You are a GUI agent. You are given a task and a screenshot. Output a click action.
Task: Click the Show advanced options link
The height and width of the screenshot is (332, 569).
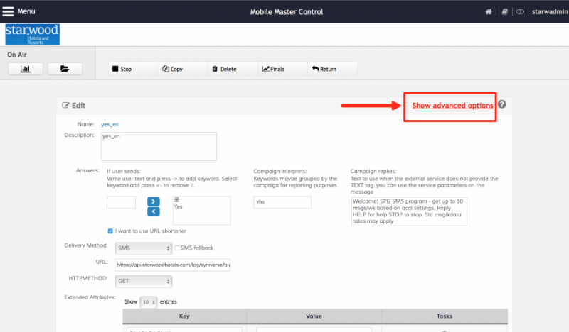pyautogui.click(x=452, y=105)
